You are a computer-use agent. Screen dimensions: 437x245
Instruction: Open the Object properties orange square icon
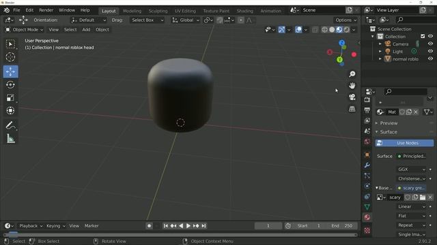[367, 154]
